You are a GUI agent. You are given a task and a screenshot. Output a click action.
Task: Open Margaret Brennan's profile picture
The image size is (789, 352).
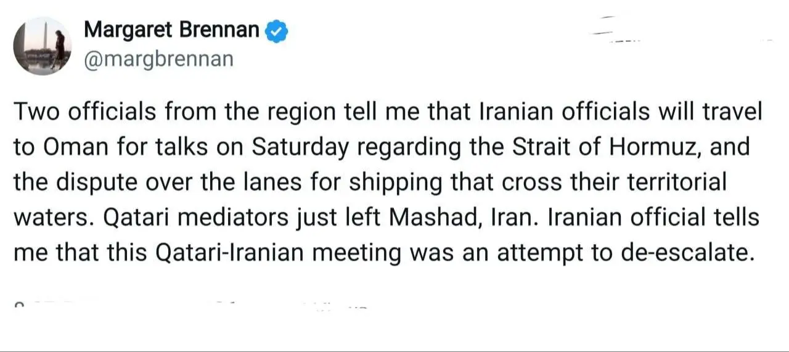point(42,46)
